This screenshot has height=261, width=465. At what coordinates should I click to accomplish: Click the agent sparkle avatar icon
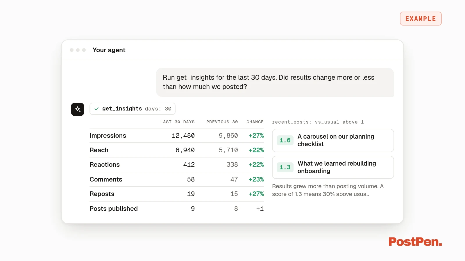[x=78, y=109]
